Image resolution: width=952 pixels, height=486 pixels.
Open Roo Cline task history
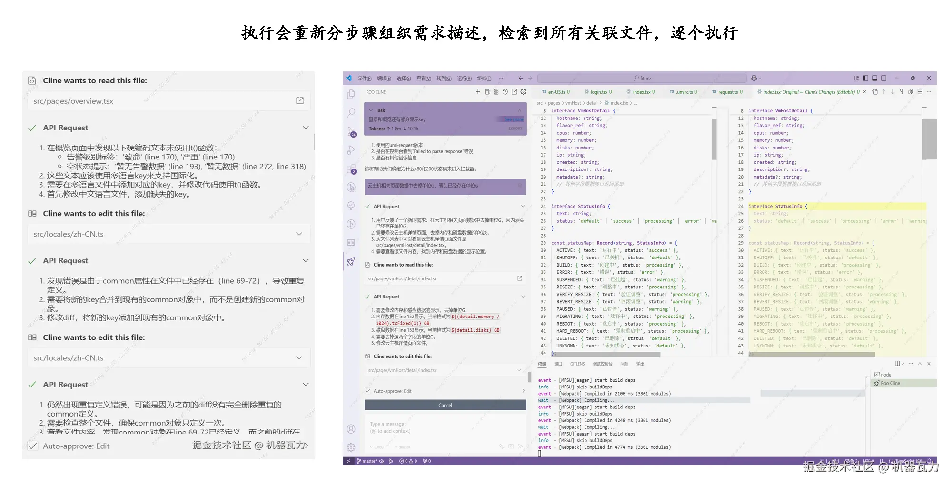tap(505, 92)
